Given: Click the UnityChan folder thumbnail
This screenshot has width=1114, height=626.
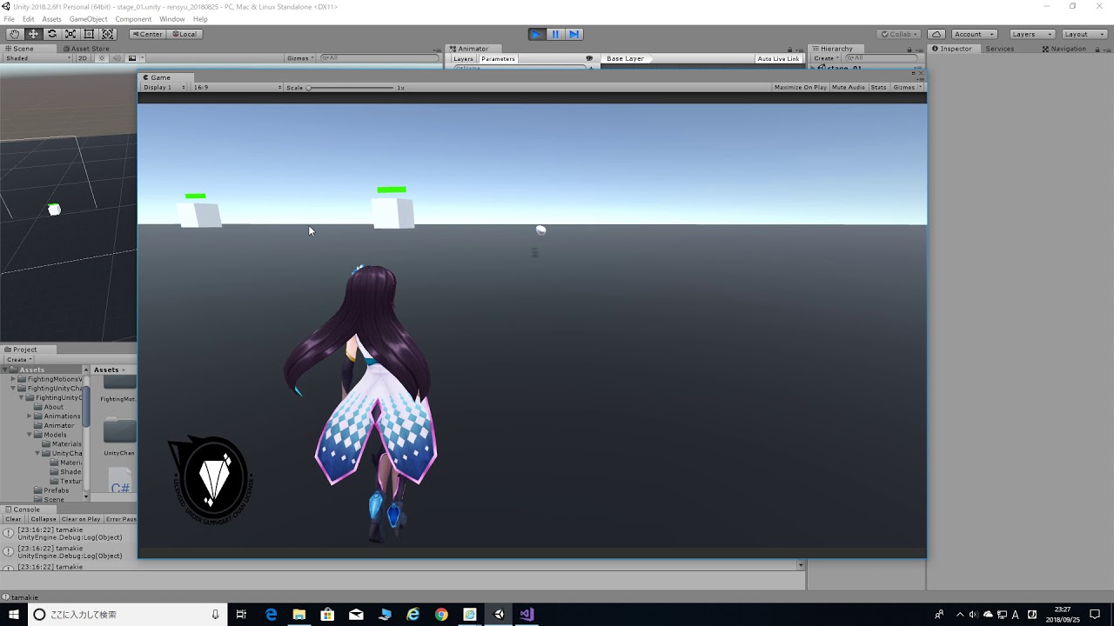Looking at the screenshot, I should point(119,431).
